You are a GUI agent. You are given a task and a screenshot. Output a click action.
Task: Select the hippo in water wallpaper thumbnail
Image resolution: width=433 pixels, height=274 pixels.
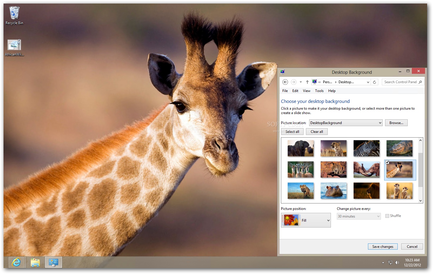tap(334, 191)
